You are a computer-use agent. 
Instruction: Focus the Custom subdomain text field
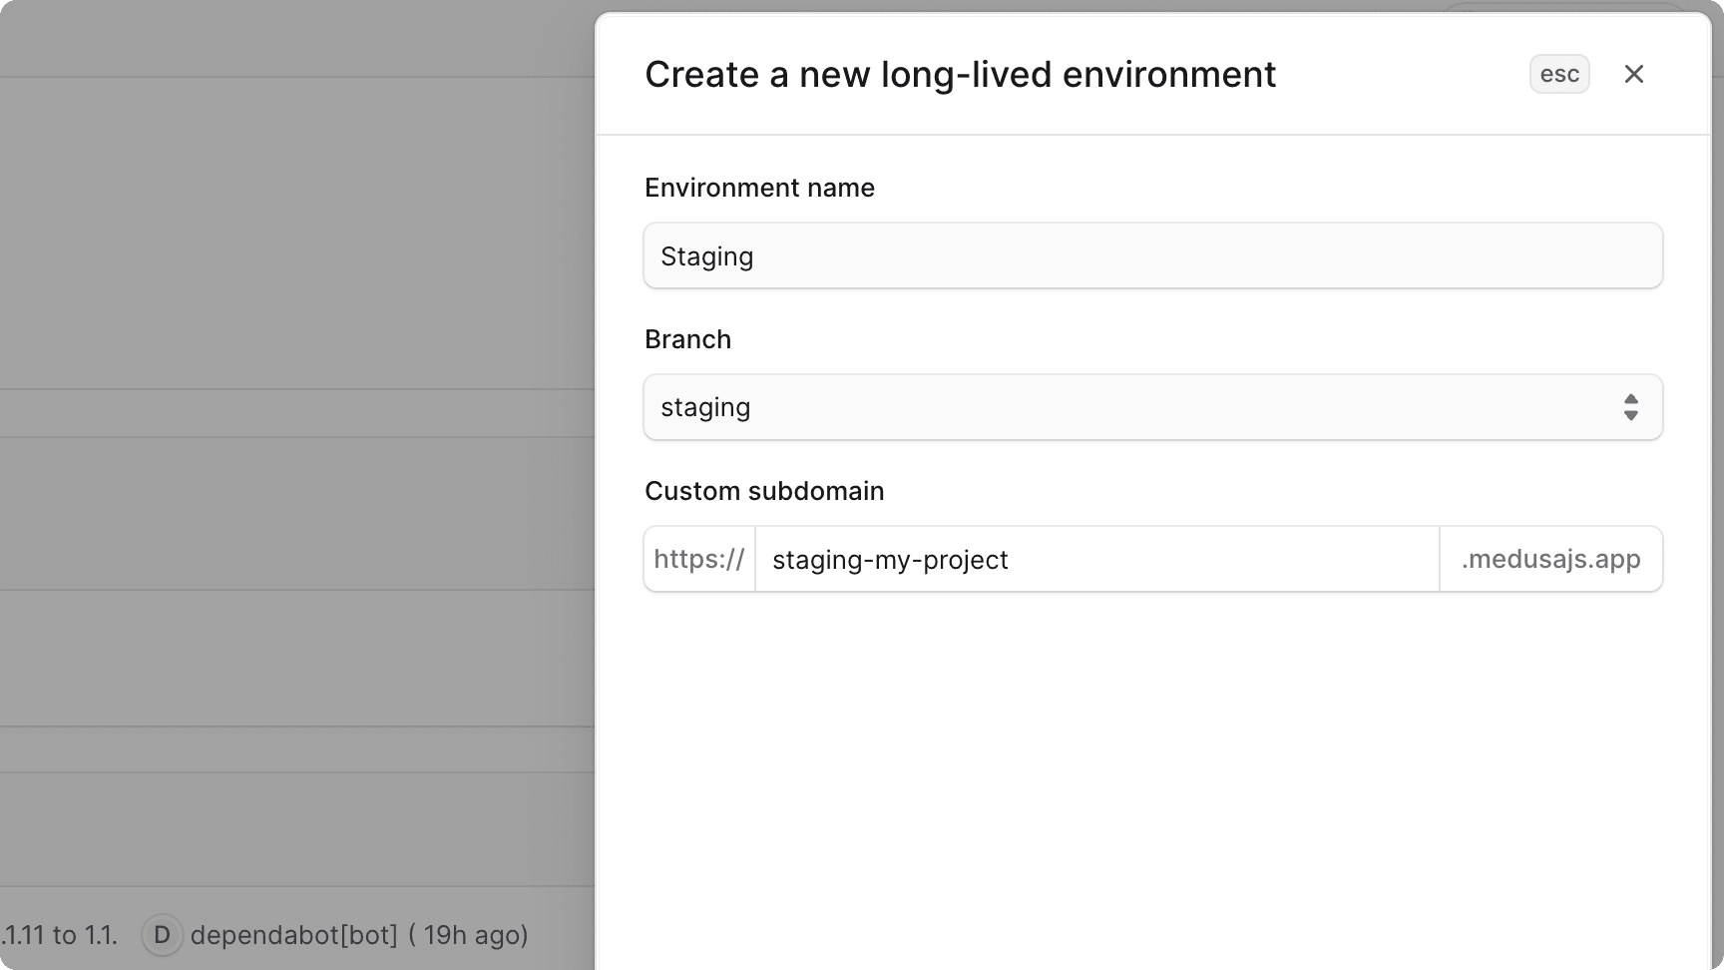[x=1097, y=560]
